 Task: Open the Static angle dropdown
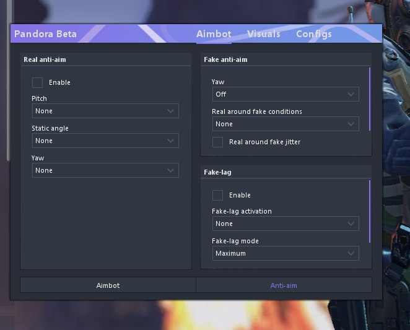point(105,141)
